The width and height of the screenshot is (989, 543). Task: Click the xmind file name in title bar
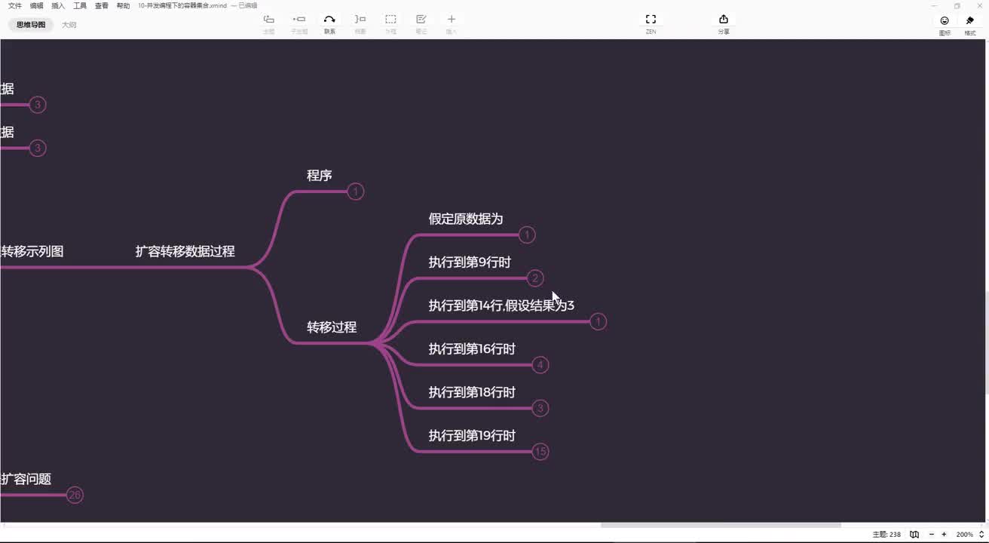[x=182, y=5]
